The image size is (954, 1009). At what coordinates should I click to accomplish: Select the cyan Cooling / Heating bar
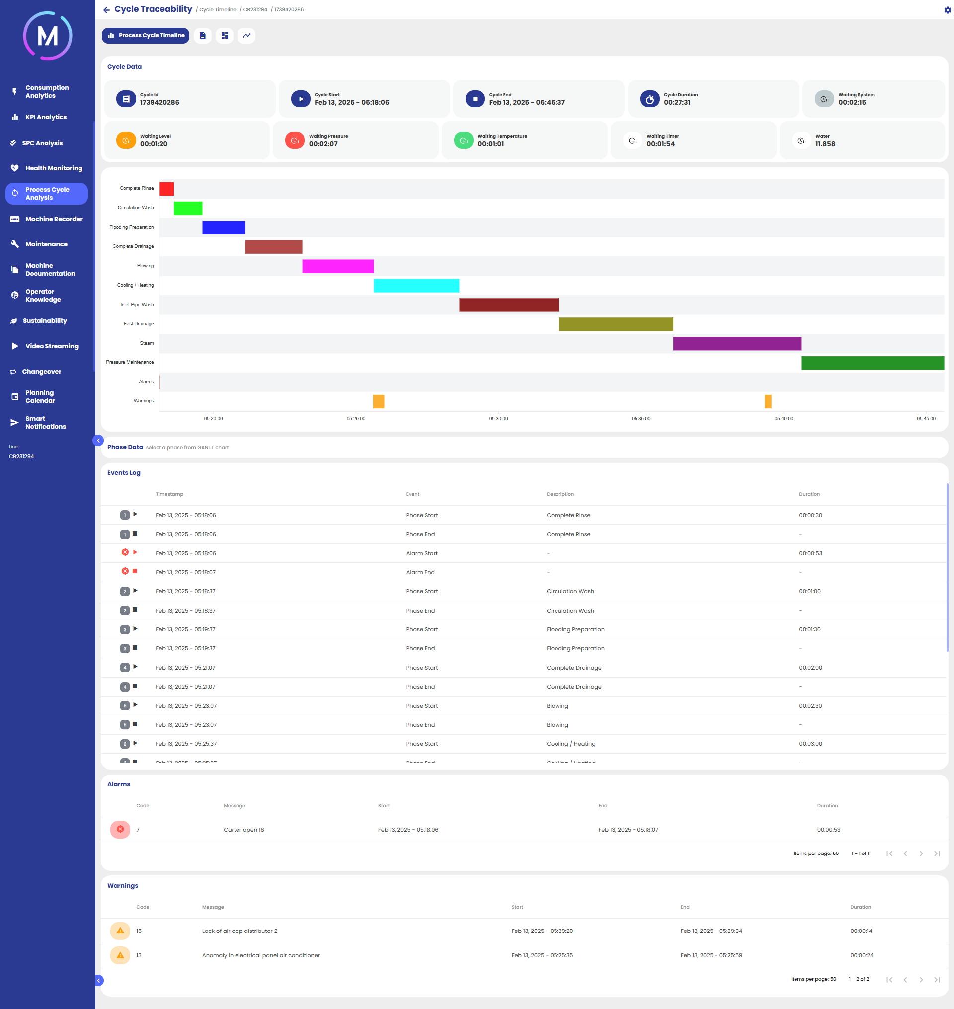[416, 286]
